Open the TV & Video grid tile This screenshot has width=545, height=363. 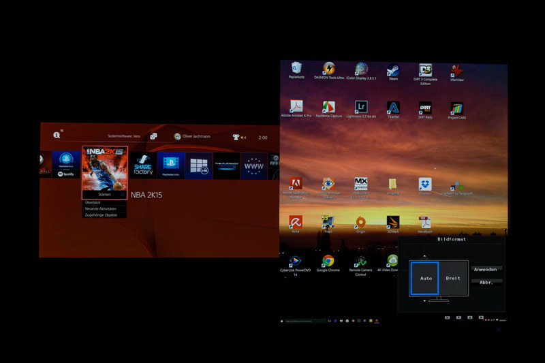pos(199,166)
